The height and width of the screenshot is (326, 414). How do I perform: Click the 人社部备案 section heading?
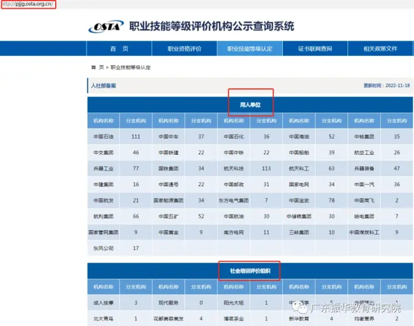[x=103, y=85]
